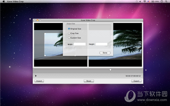Click the Reset button

click(89, 81)
